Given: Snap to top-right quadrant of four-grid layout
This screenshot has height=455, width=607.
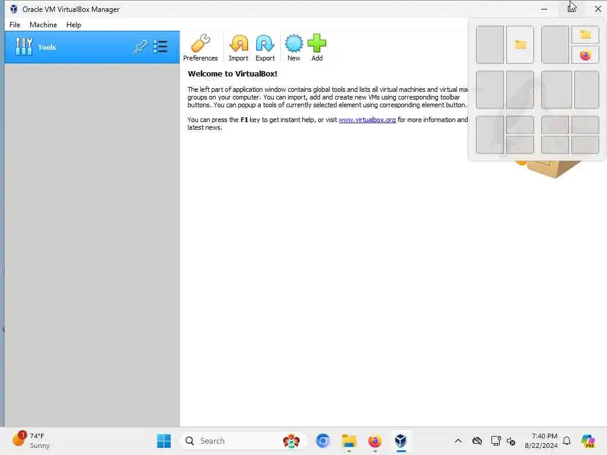Looking at the screenshot, I should [585, 124].
